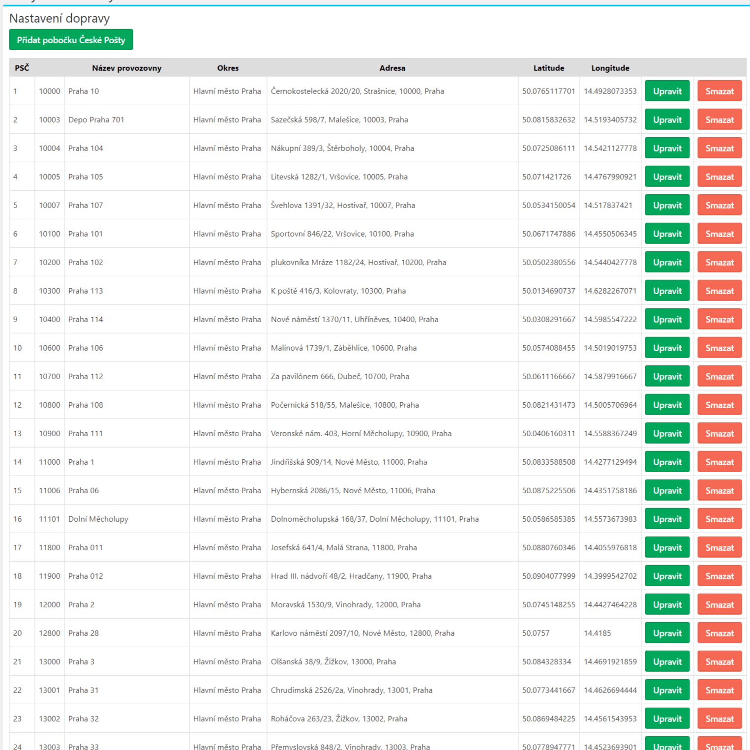
Task: Smazat the Praha 114 Uhříněves branch
Action: coord(719,319)
